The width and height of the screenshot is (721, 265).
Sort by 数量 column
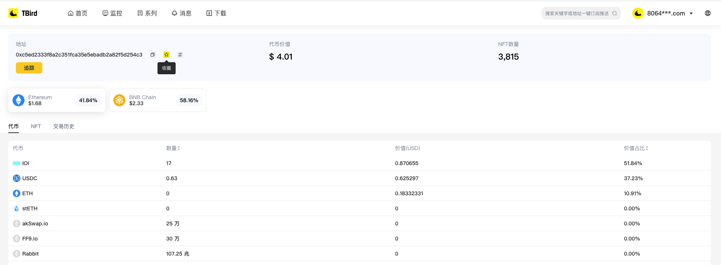coord(173,148)
